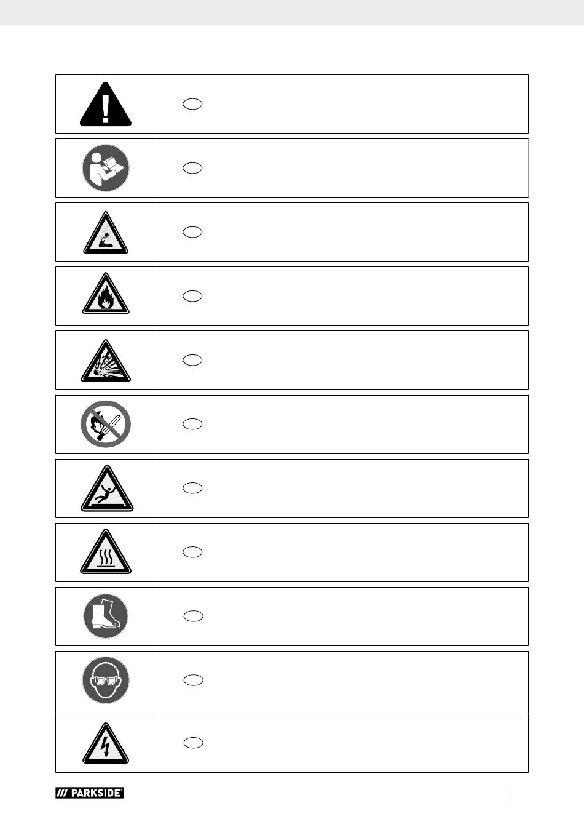Image resolution: width=584 pixels, height=827 pixels.
Task: Click the no open flames prohibition sign
Action: point(106,424)
